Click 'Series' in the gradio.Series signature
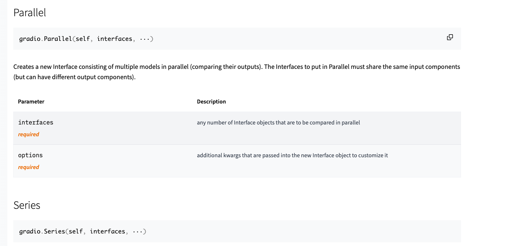This screenshot has height=246, width=514. pos(54,231)
